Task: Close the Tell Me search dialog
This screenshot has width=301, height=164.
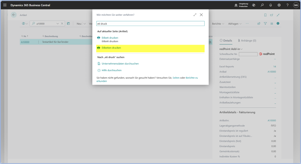Action: (x=201, y=15)
